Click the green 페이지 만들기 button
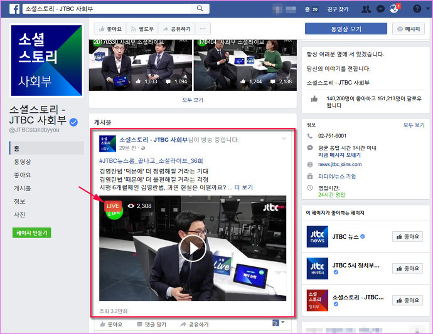The width and height of the screenshot is (433, 334). 32,232
